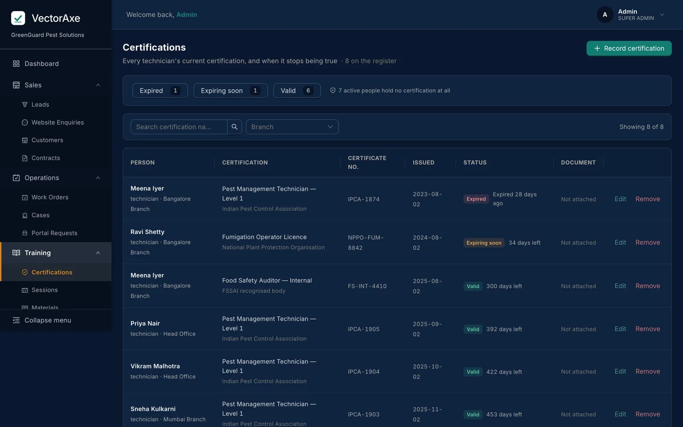683x427 pixels.
Task: Filter by Expired certifications
Action: [x=160, y=91]
